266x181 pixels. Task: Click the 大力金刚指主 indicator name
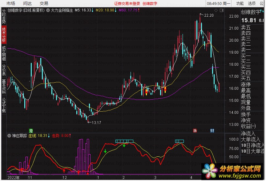click(62, 10)
